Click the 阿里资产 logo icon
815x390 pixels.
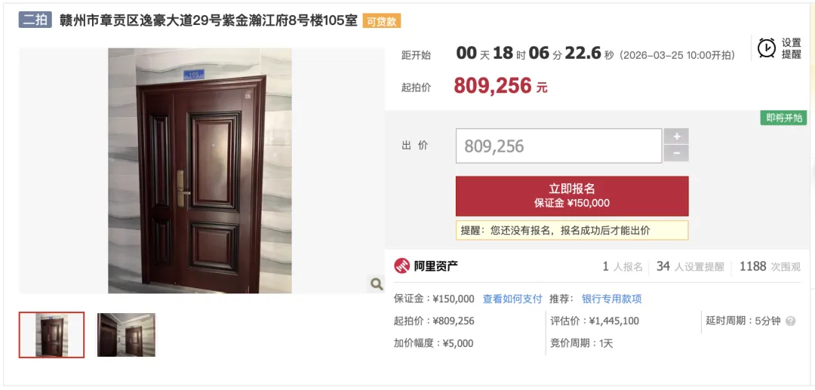401,266
